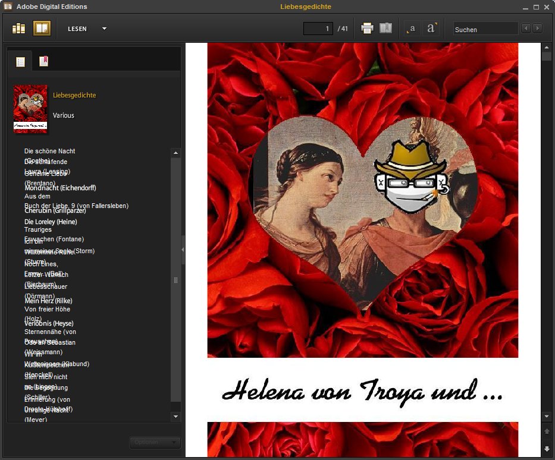
Task: Go to previous page arrow
Action: tap(547, 431)
